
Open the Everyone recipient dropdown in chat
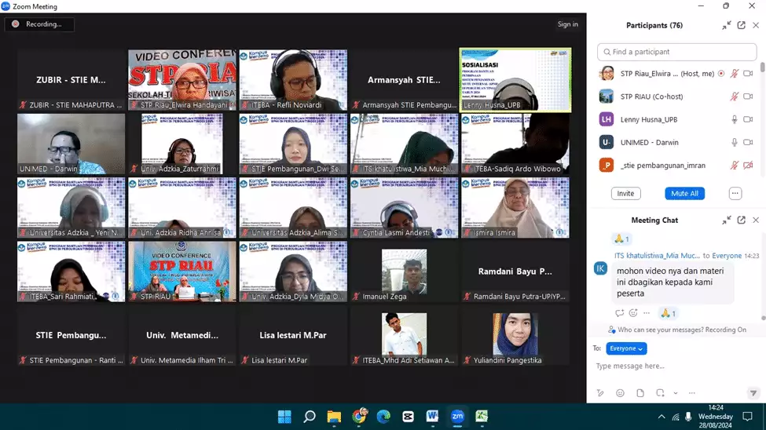(626, 348)
